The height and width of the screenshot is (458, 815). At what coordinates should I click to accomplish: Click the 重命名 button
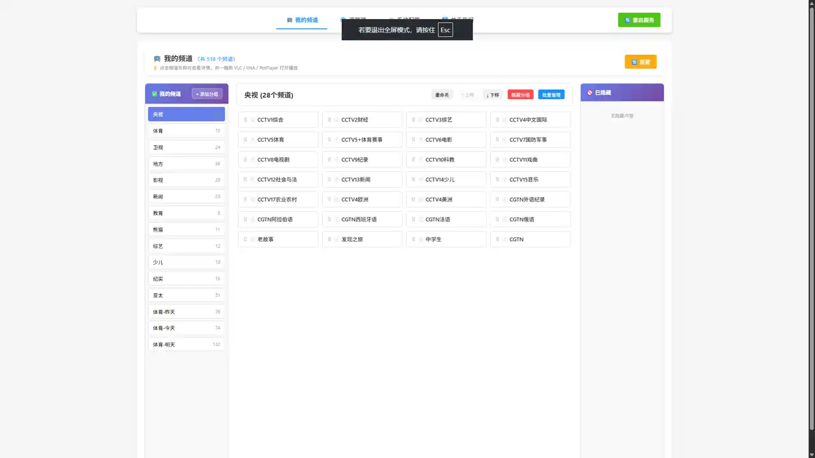(x=442, y=95)
